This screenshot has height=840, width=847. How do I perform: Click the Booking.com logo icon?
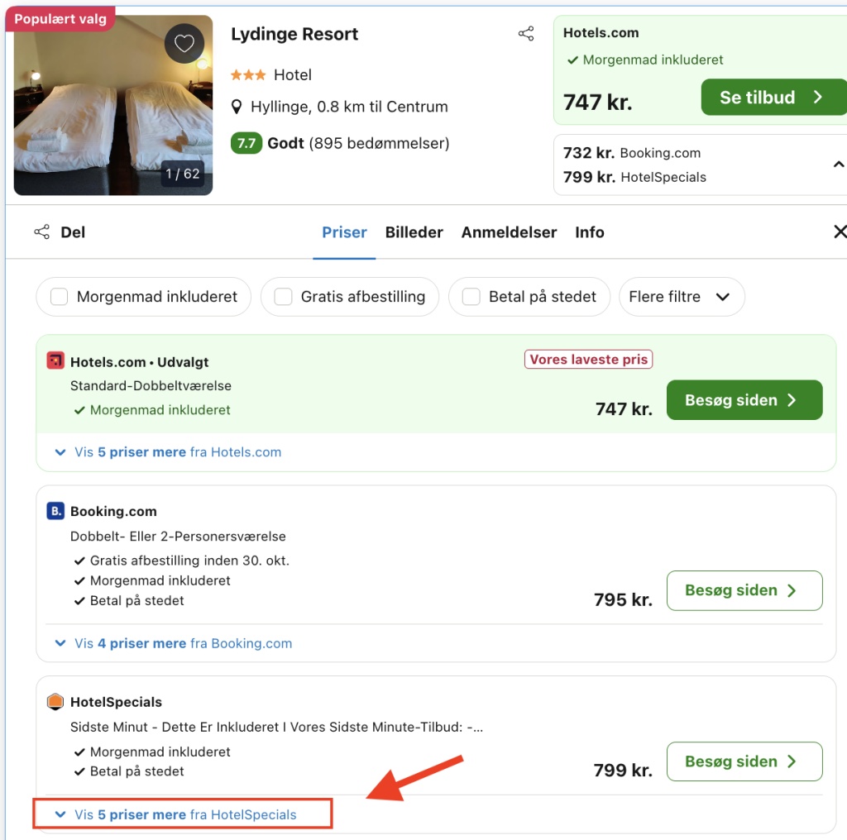pyautogui.click(x=55, y=511)
